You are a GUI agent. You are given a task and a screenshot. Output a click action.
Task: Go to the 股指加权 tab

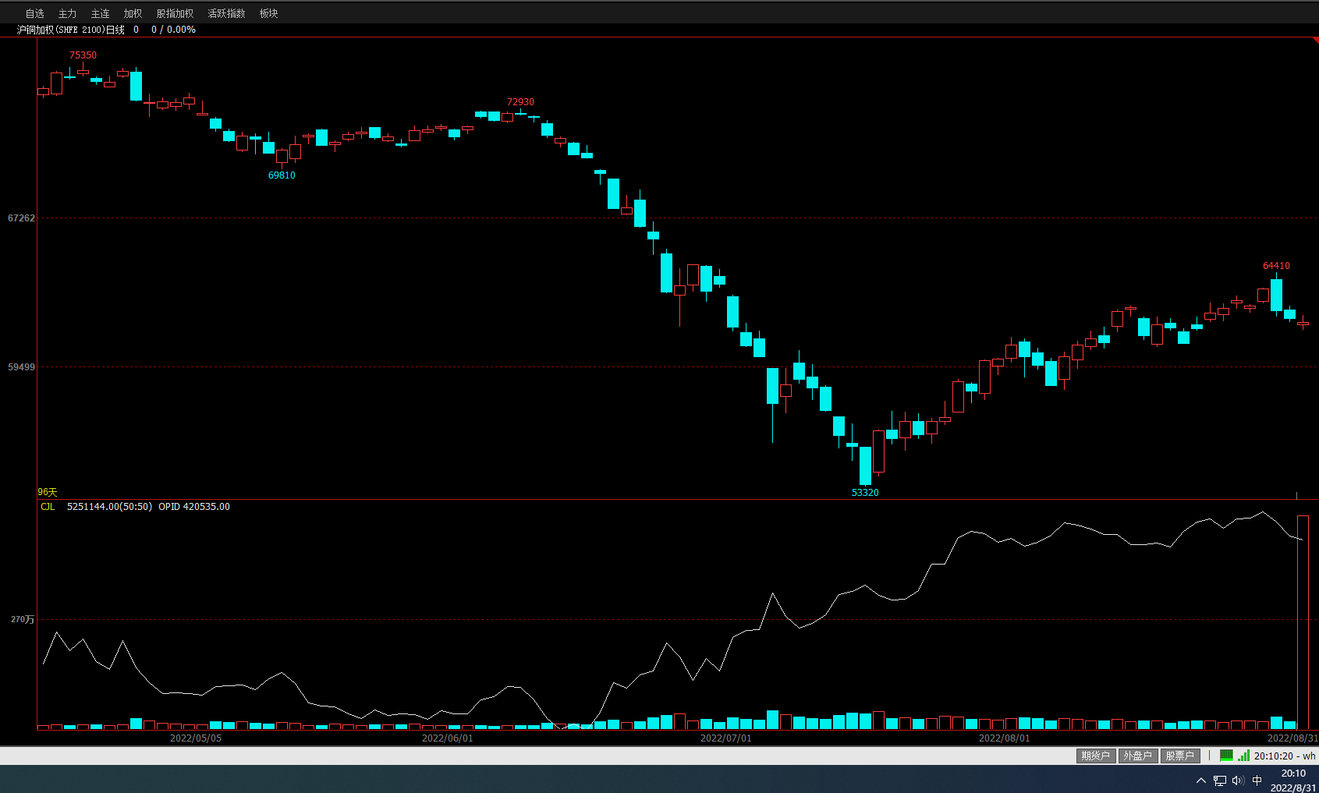pos(175,13)
